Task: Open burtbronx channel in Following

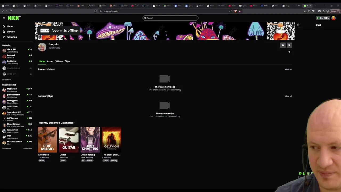Action: pos(17,62)
